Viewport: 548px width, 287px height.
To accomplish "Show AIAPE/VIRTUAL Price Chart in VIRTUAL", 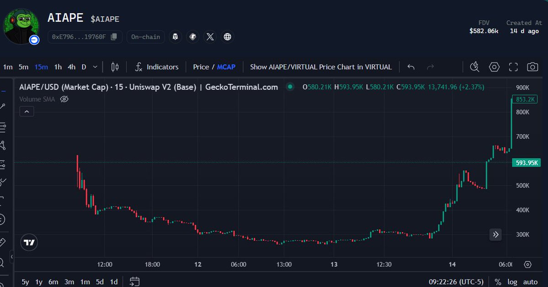I will [321, 67].
